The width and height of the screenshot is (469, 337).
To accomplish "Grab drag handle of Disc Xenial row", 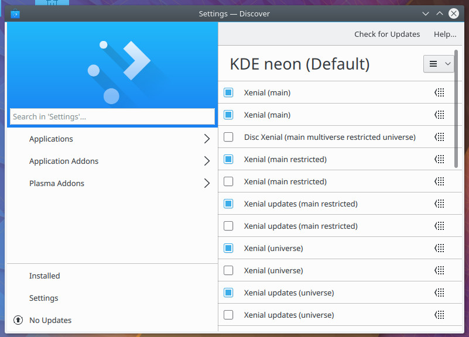I will pos(439,137).
